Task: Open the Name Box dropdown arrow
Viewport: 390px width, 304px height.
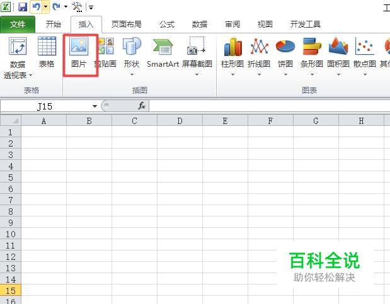Action: tap(95, 106)
